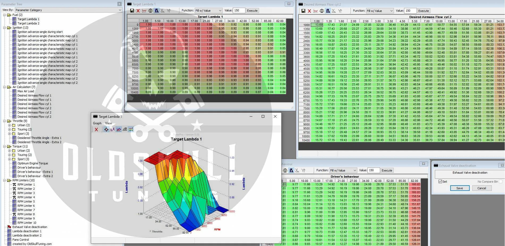
Task: Click the balance scales compare icon in Desired Airmass Flow toolbar
Action: 322,11
